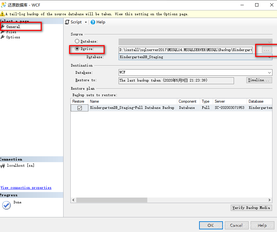Viewport: 277px width, 232px height.
Task: Expand the Script dropdown arrow
Action: tap(86, 22)
